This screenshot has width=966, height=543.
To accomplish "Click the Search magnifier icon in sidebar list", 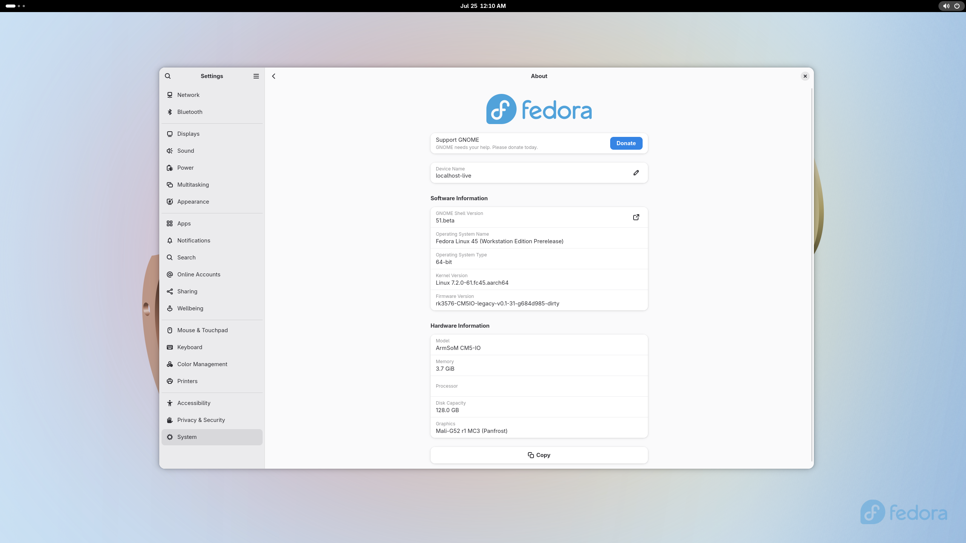I will (170, 258).
